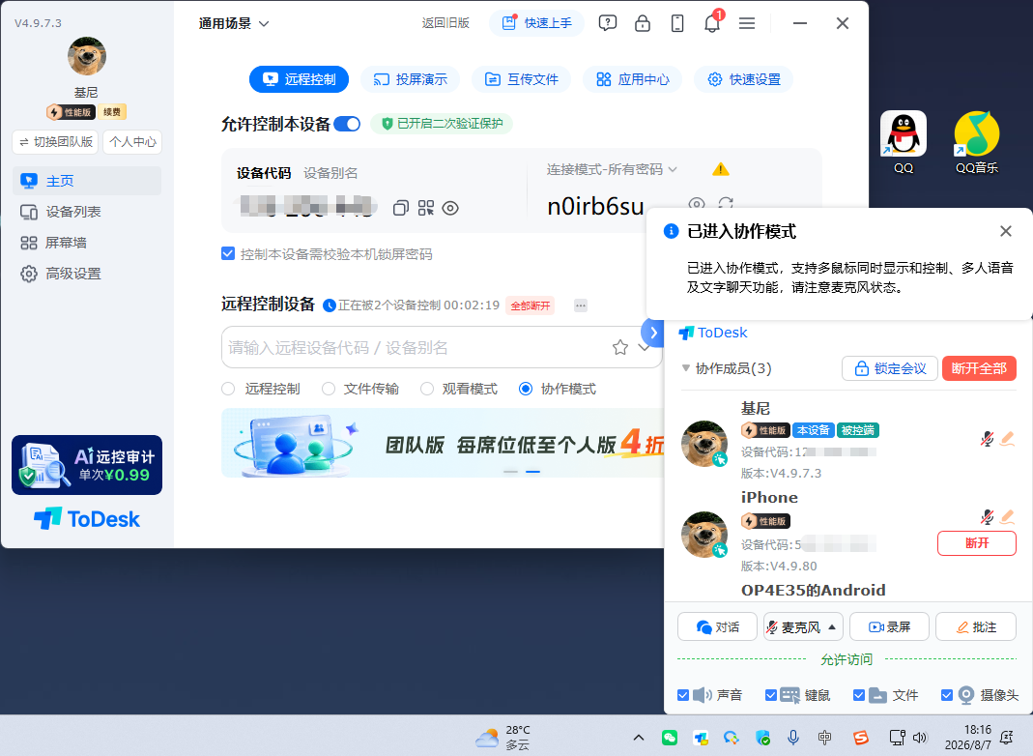Open the weather widget showing 28°C

tap(503, 738)
